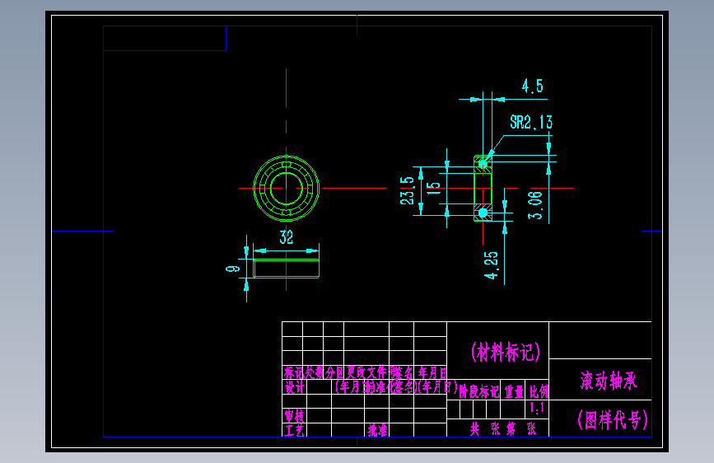Screen dimensions: 714x463
Task: Click the 1:1 scale value
Action: click(537, 408)
